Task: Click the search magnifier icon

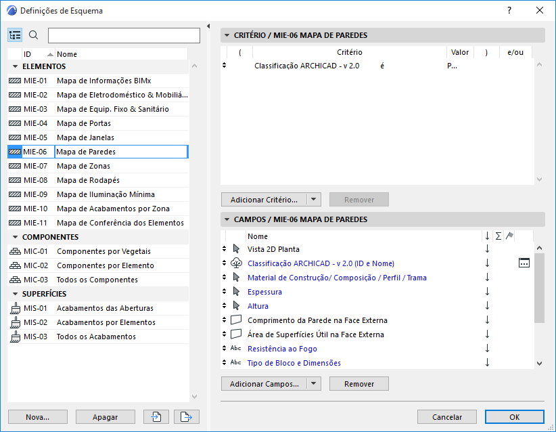Action: coord(33,35)
